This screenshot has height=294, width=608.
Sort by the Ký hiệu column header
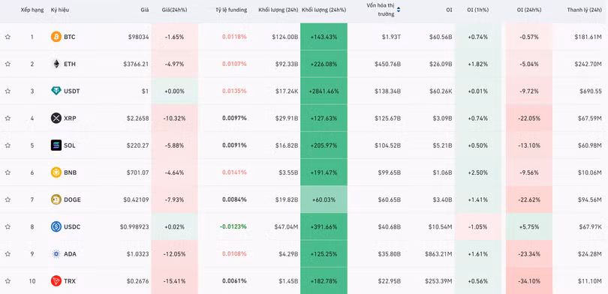(60, 10)
